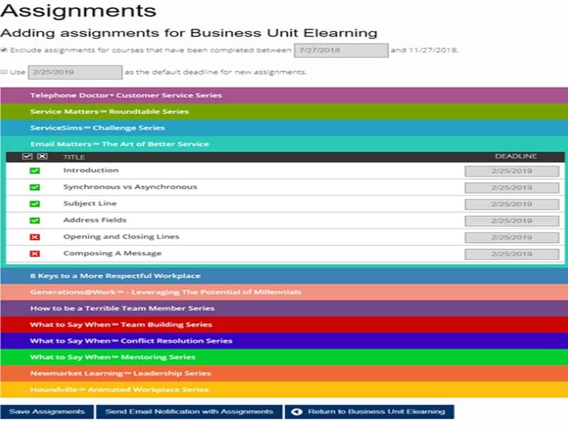This screenshot has width=568, height=426.
Task: Click the deadline field for Introduction
Action: (511, 171)
